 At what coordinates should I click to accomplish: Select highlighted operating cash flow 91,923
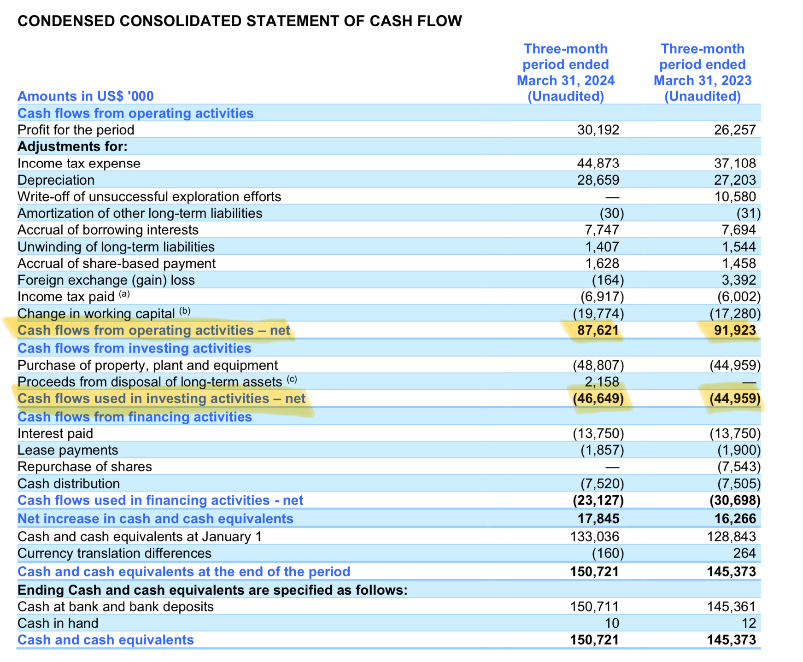[x=735, y=330]
